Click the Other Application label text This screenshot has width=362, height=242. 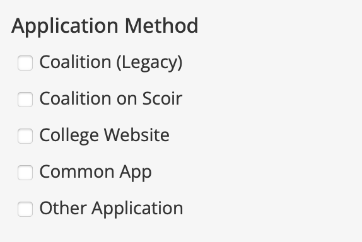111,209
